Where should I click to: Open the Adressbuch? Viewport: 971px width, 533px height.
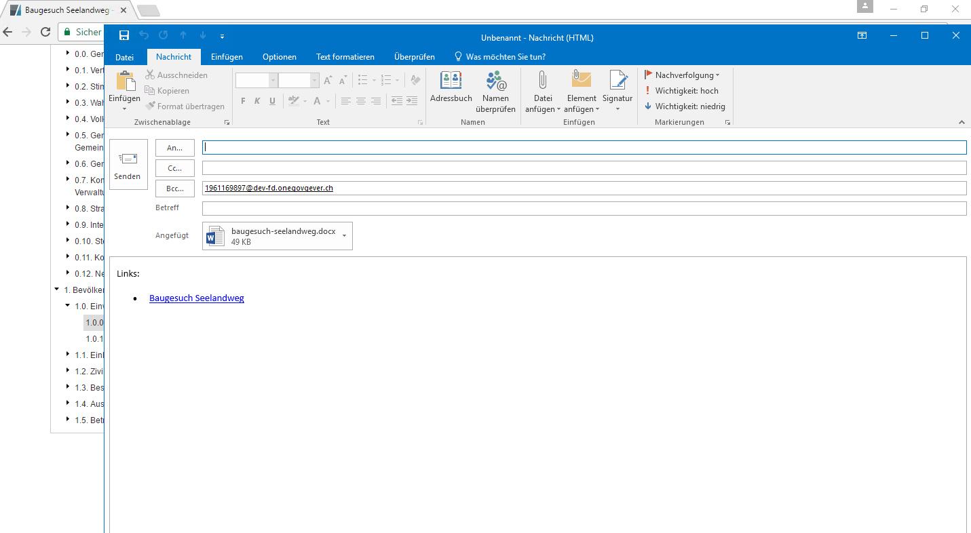coord(451,87)
